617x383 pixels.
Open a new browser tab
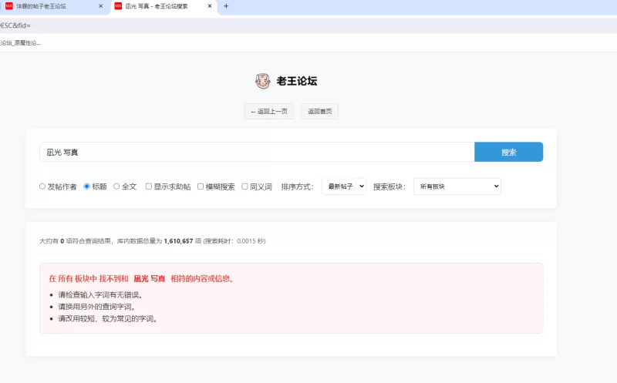click(x=226, y=6)
